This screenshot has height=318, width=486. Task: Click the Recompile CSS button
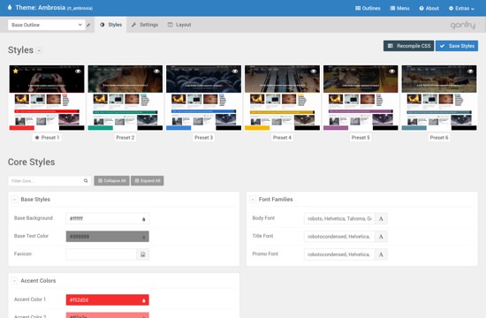pyautogui.click(x=408, y=46)
